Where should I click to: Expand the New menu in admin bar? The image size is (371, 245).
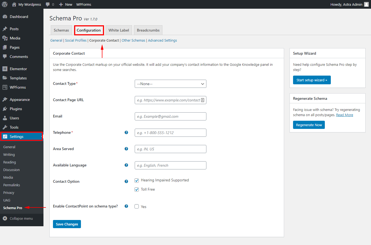[65, 4]
